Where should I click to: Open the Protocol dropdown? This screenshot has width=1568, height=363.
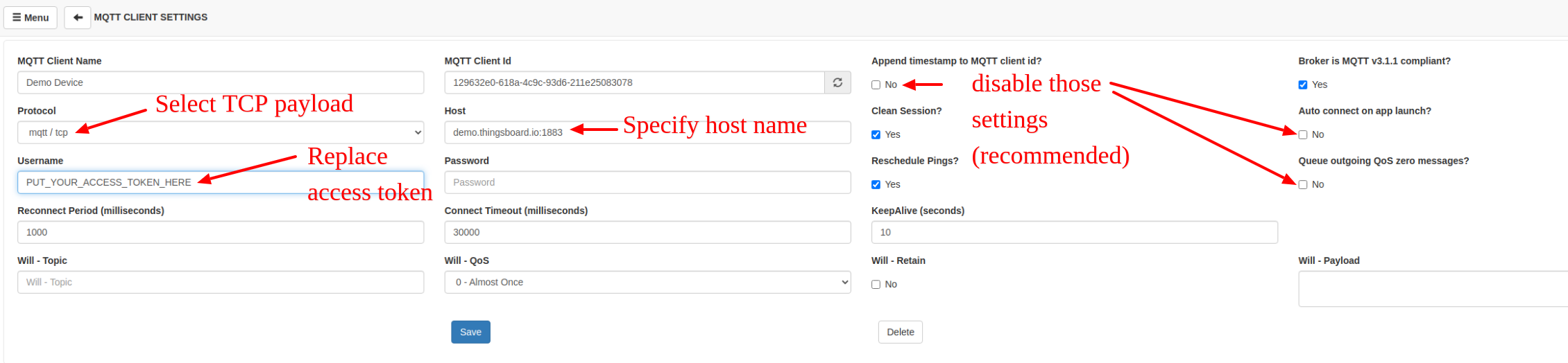[221, 132]
